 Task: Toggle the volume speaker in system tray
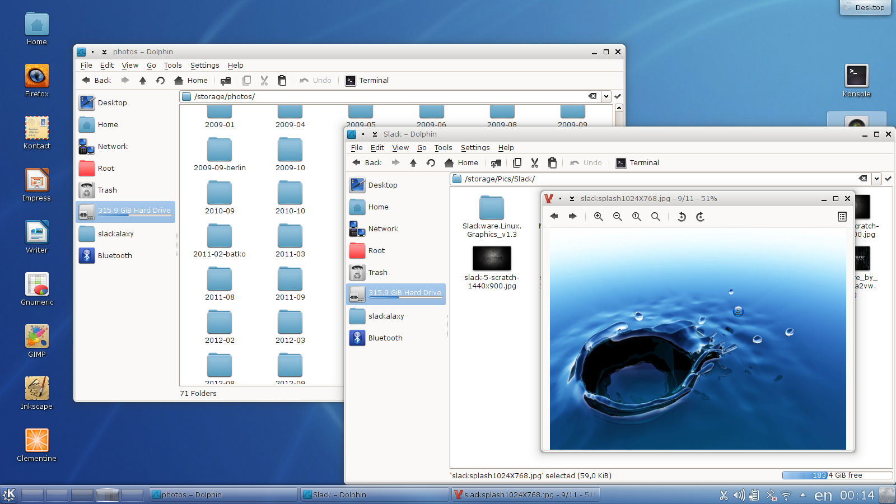(x=739, y=495)
